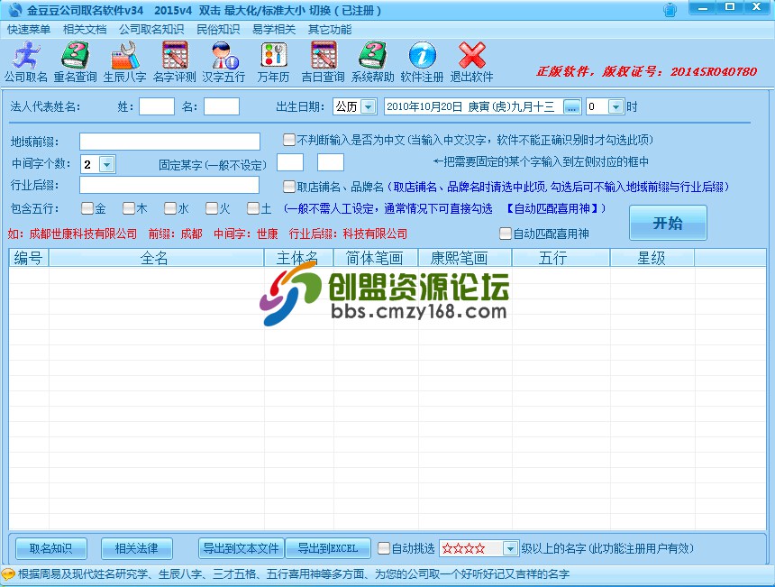
Task: Click the 取名知识 button
Action: (x=50, y=548)
